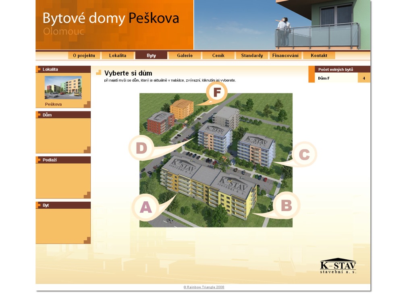Click the Podlaží sidebar panel header

point(63,160)
